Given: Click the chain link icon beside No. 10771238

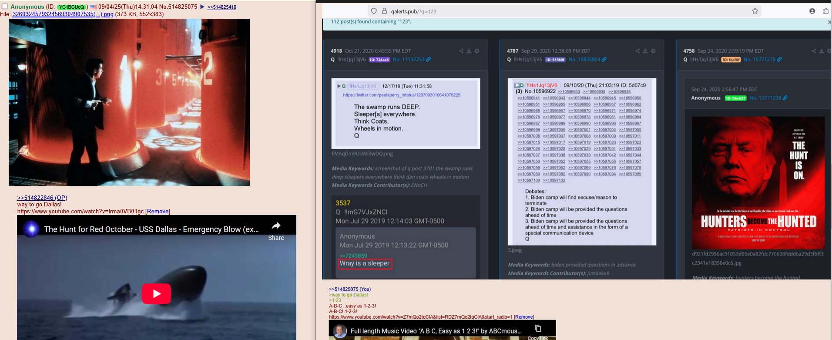Looking at the screenshot, I should pyautogui.click(x=785, y=98).
